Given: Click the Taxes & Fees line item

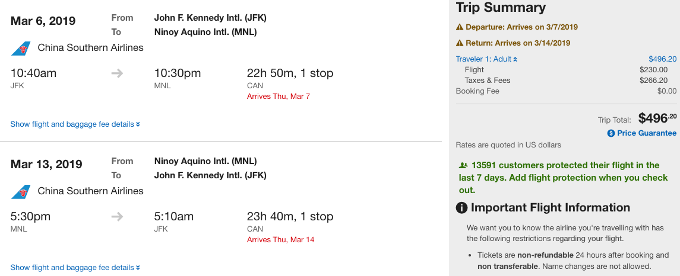Looking at the screenshot, I should pos(488,81).
